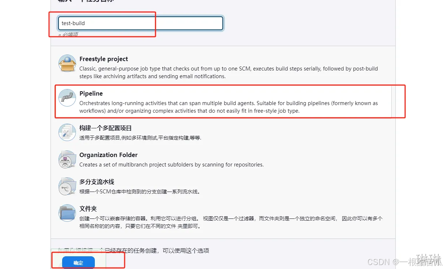This screenshot has height=269, width=444.
Task: Choose the Pipeline job type title
Action: click(x=91, y=93)
